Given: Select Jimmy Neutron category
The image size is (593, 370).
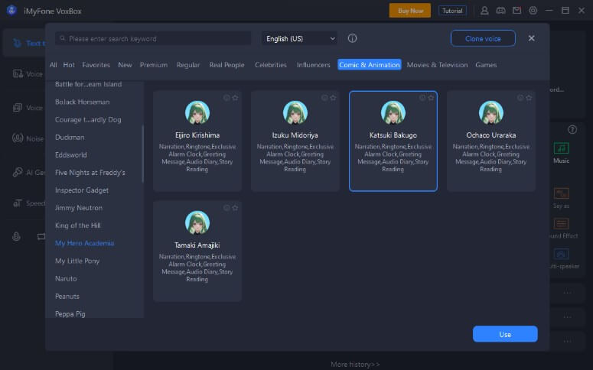Looking at the screenshot, I should pos(79,208).
